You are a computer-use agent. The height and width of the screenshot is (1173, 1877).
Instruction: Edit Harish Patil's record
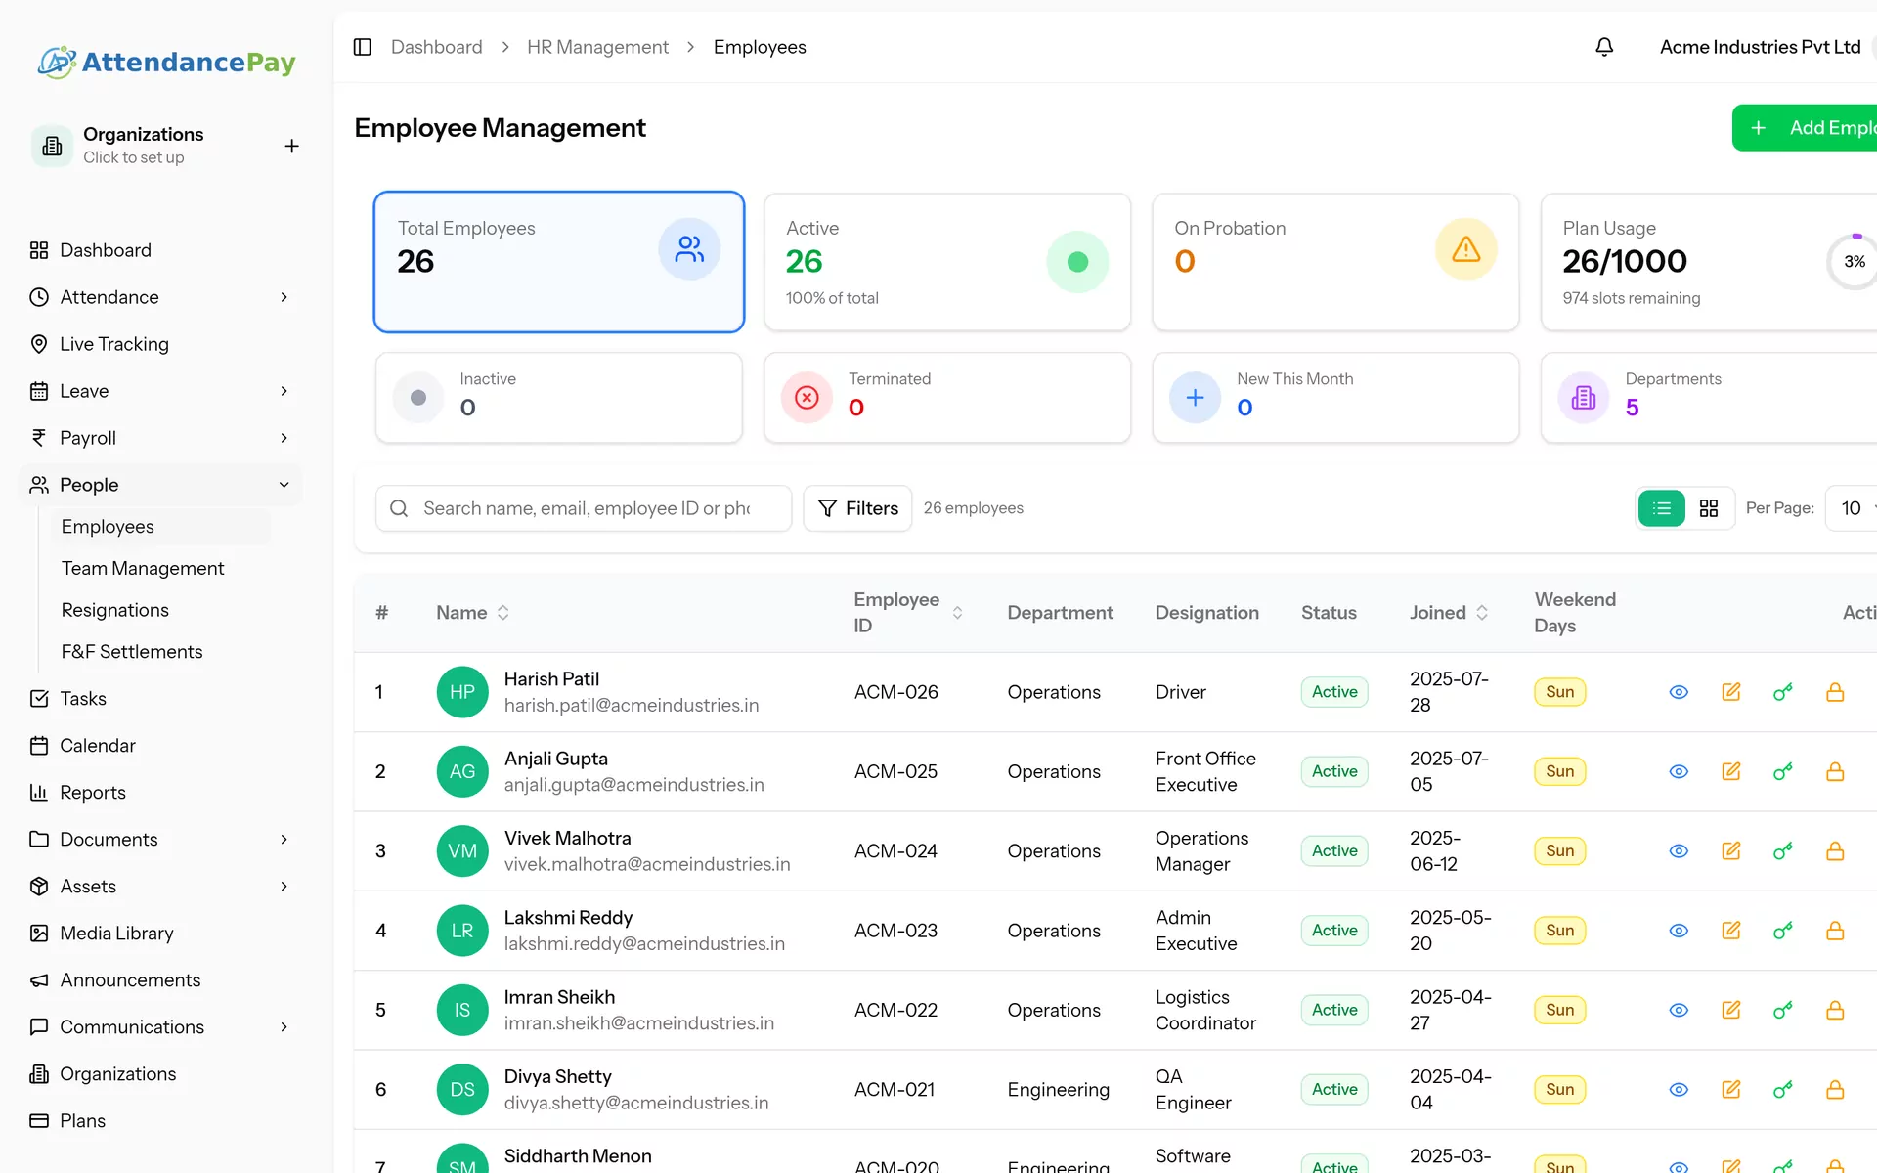click(1730, 692)
